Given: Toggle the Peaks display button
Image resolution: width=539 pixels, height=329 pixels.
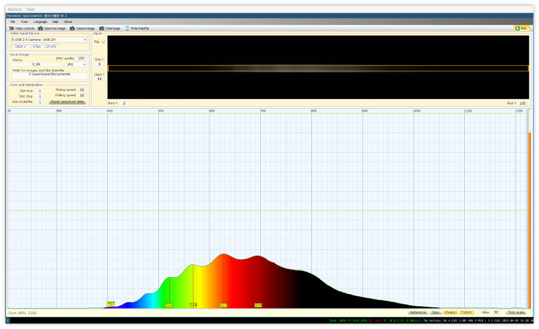Looking at the screenshot, I should click(450, 312).
